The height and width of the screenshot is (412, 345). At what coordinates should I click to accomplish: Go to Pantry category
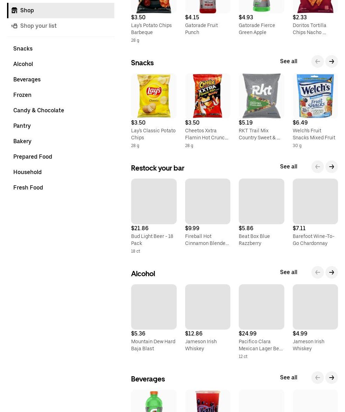click(22, 126)
